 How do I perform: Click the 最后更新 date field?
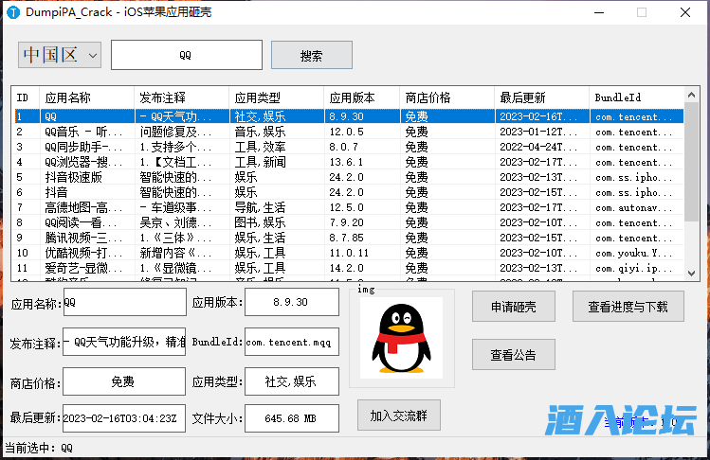click(124, 418)
